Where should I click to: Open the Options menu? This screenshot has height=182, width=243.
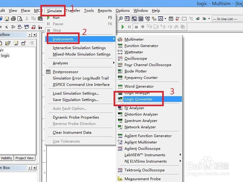123,11
